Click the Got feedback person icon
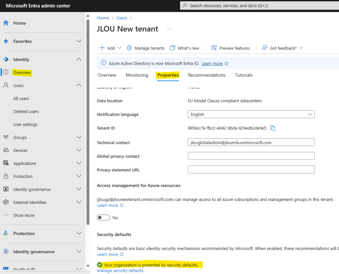Screen dimensions: 339x274 [265, 48]
